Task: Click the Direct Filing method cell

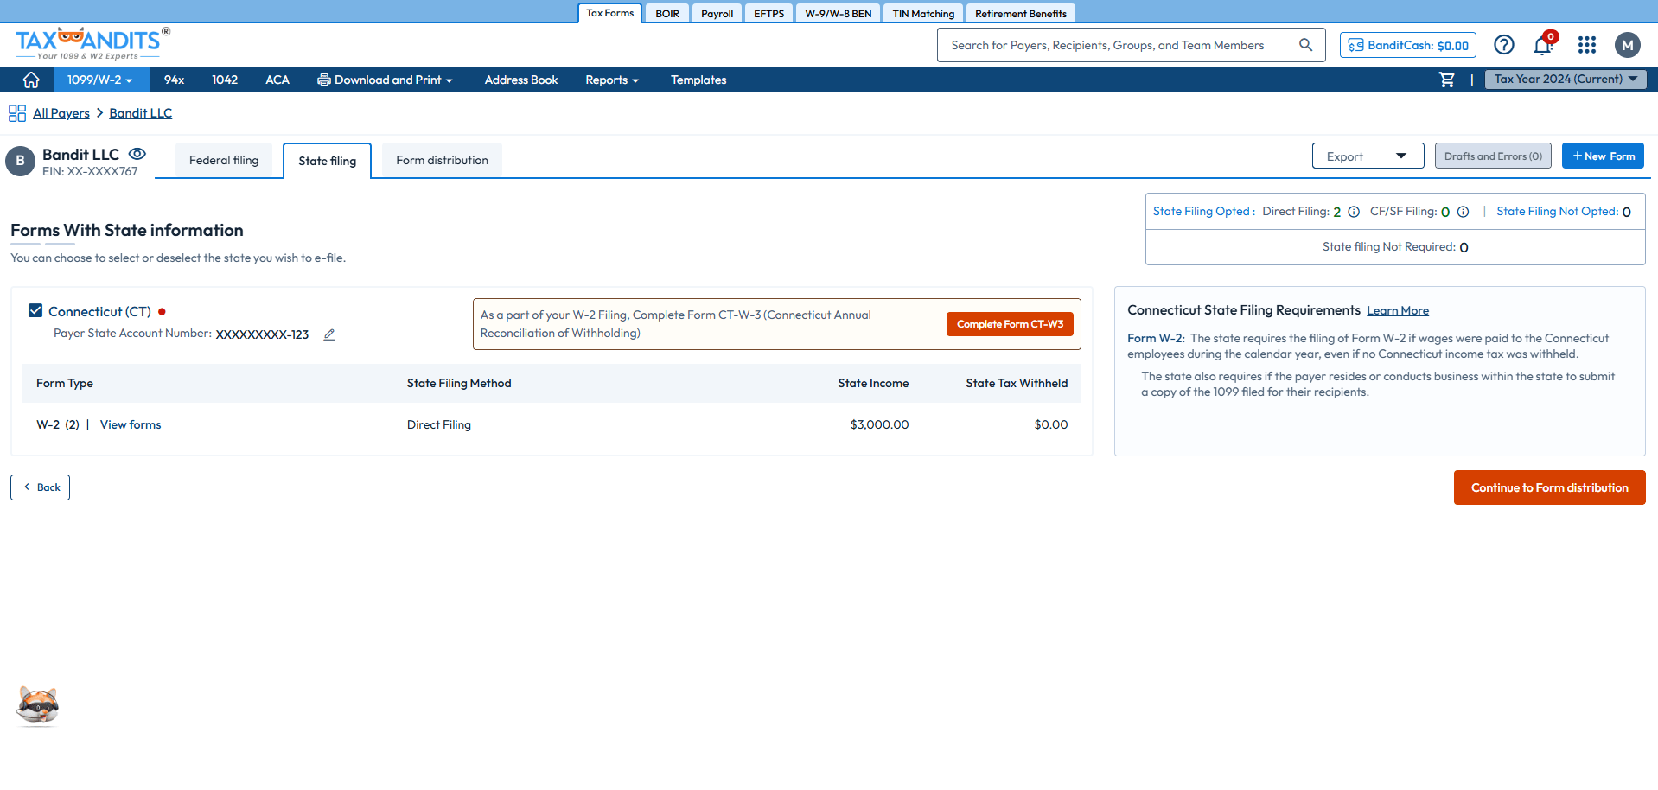Action: pyautogui.click(x=439, y=424)
